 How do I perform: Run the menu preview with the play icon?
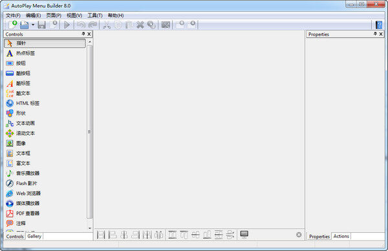coord(67,25)
